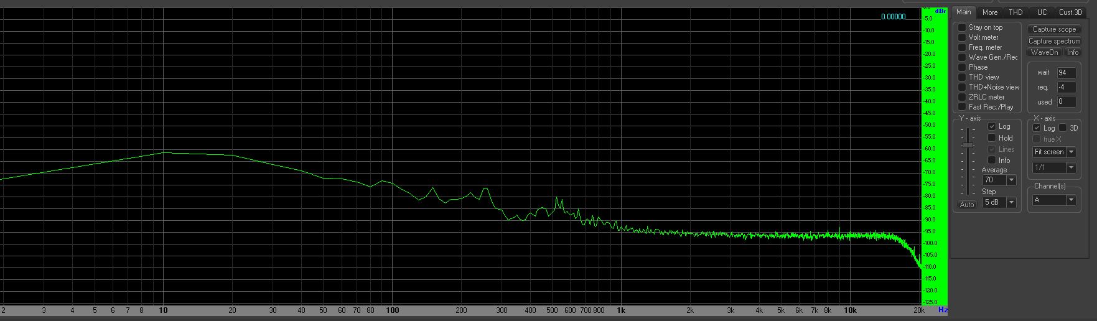Click the Hz label at axis end

(x=943, y=310)
